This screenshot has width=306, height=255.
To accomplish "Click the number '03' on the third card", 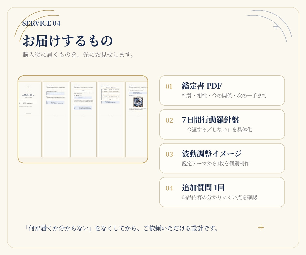I will tap(169, 154).
